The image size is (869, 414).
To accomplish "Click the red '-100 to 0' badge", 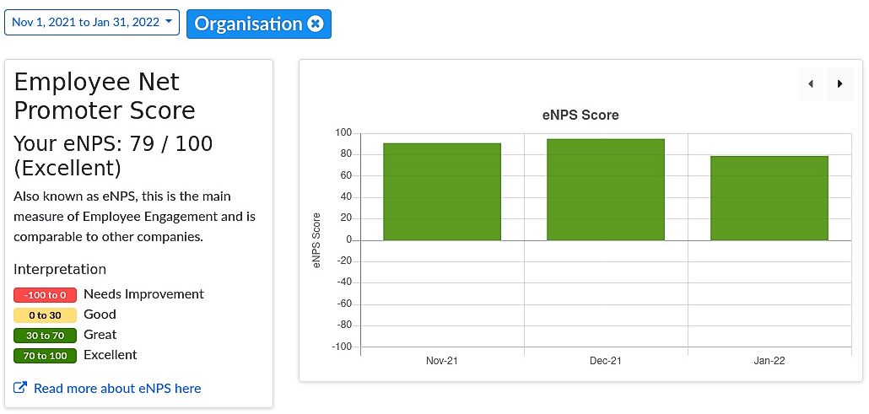I will point(46,295).
